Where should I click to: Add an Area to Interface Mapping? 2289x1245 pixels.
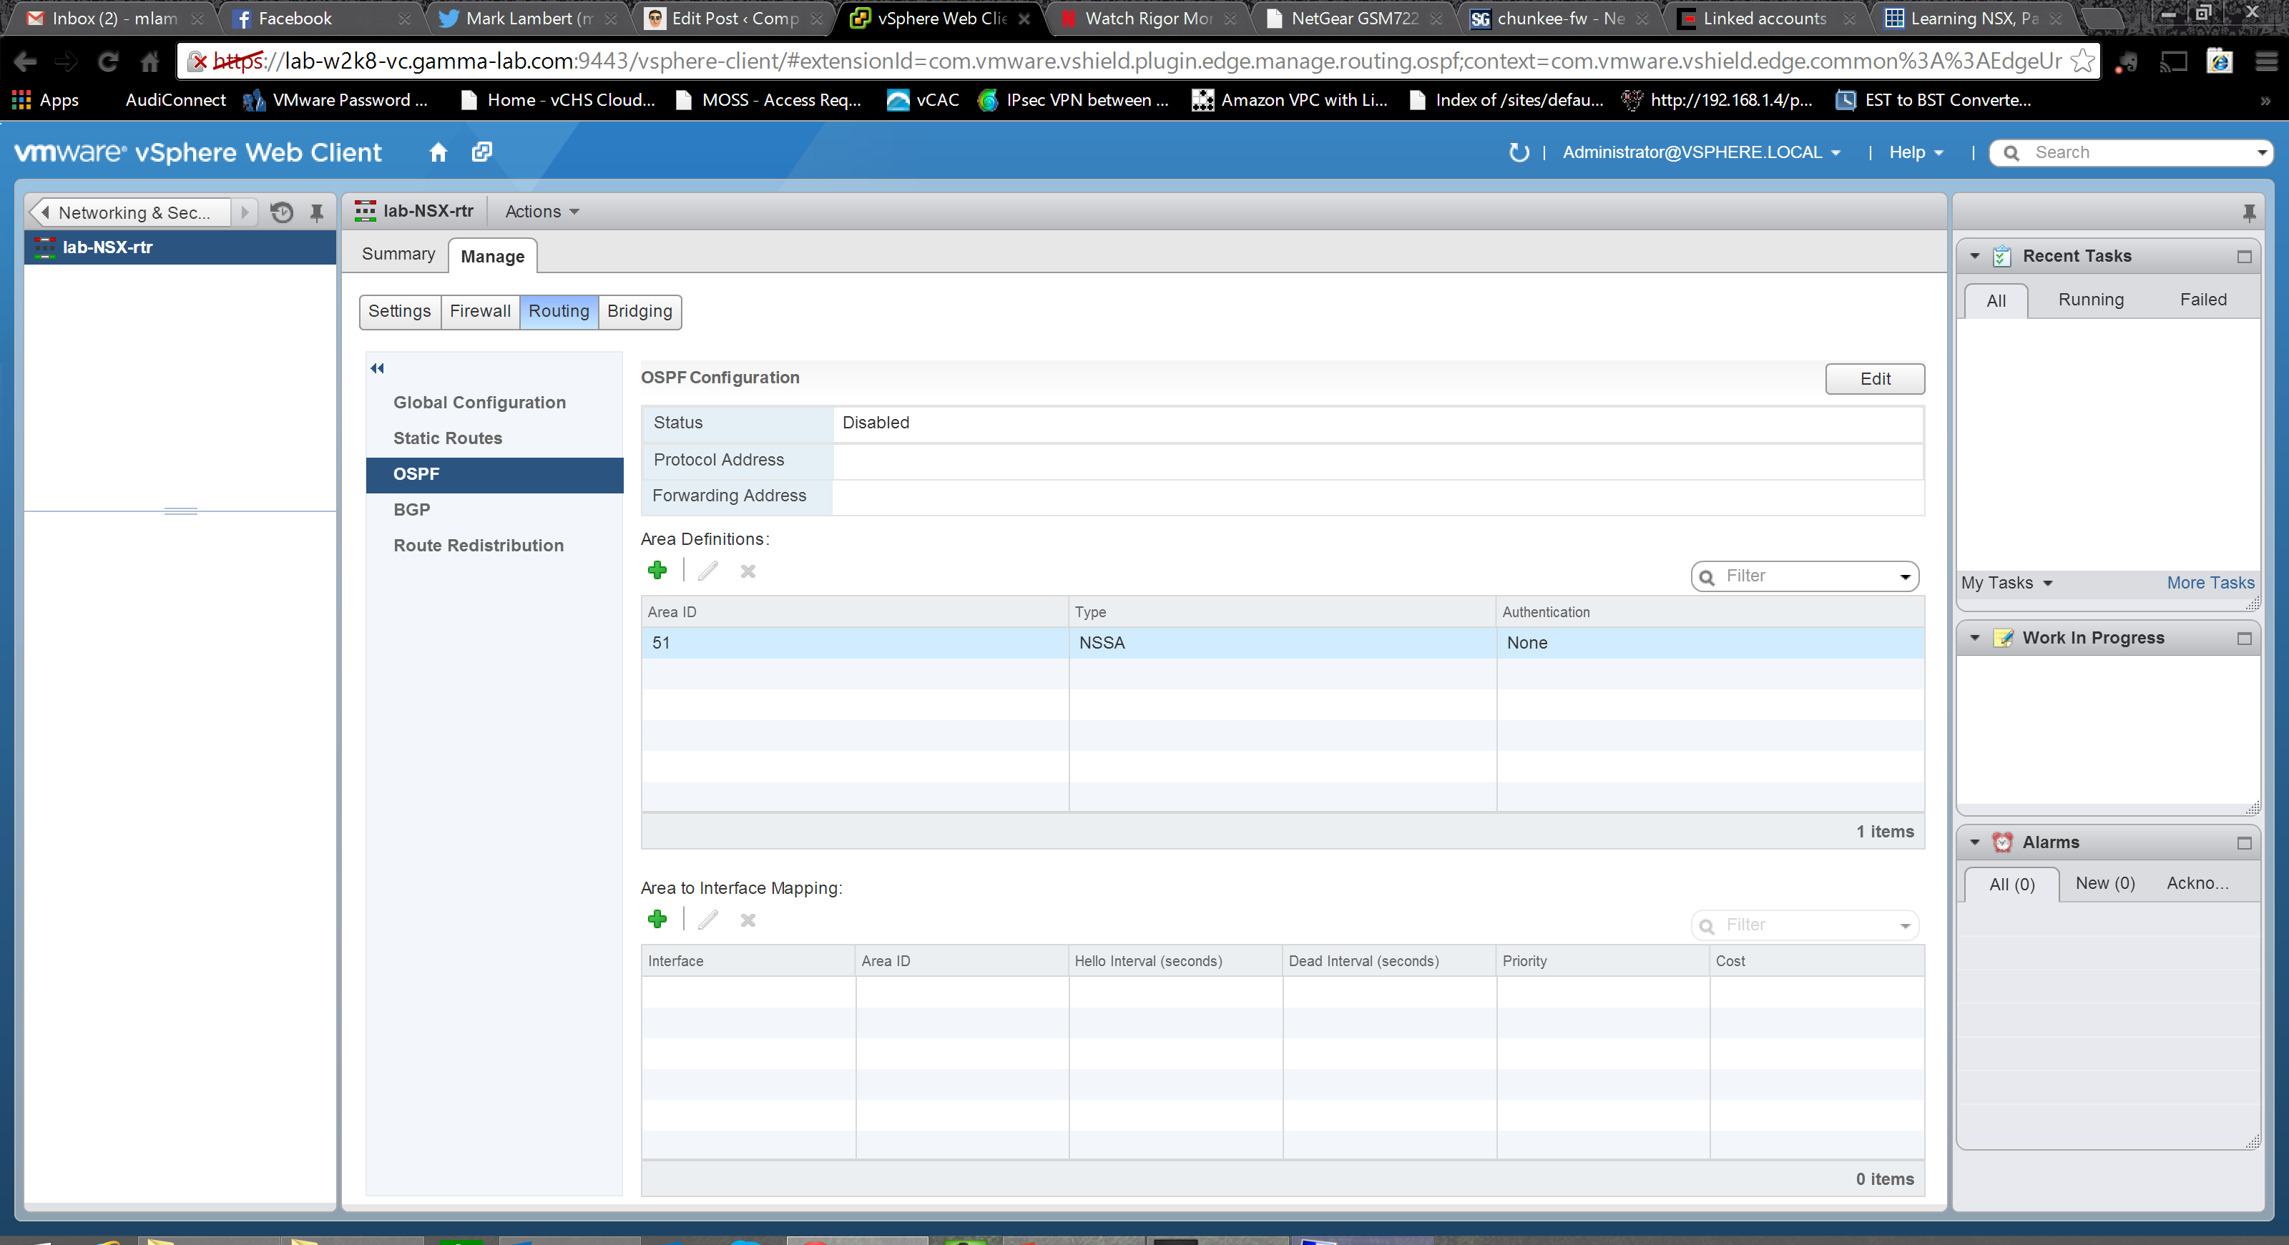coord(657,919)
